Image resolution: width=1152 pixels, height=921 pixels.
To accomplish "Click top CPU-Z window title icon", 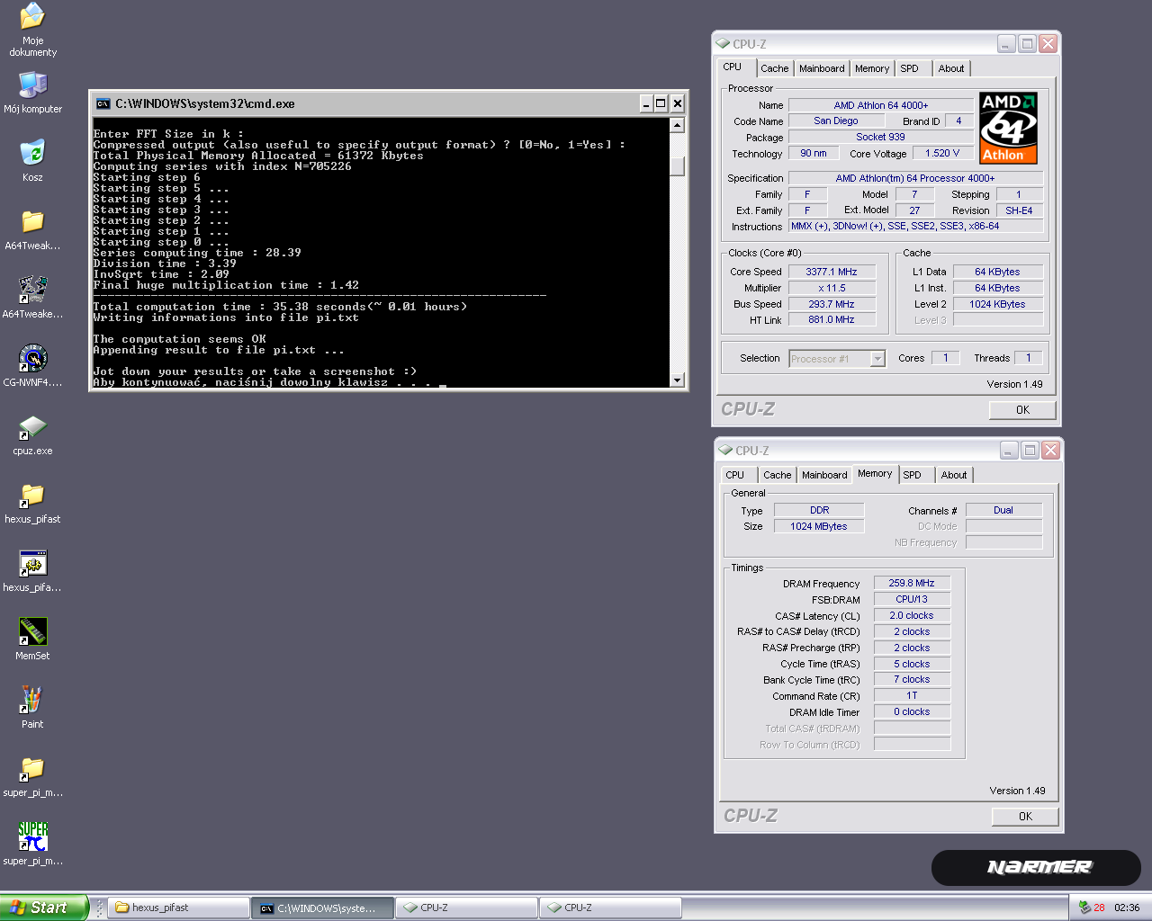I will (723, 43).
